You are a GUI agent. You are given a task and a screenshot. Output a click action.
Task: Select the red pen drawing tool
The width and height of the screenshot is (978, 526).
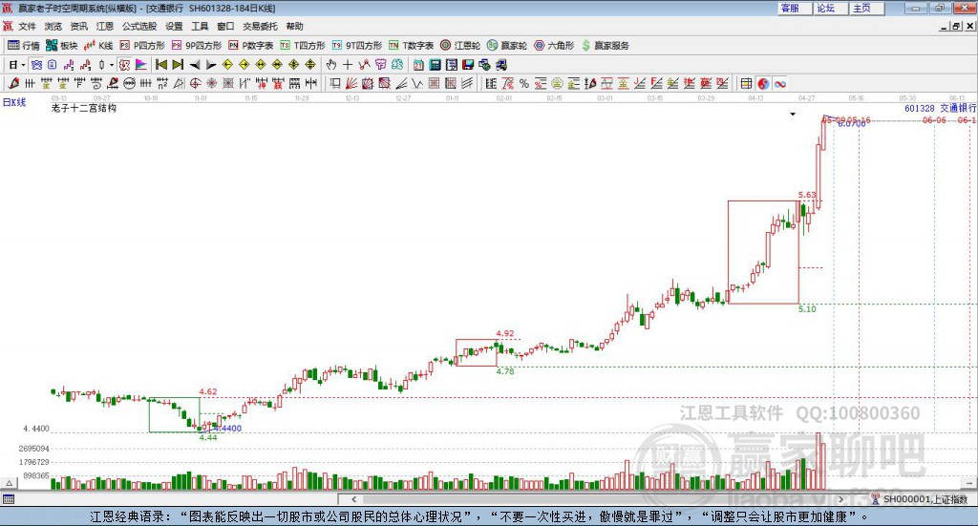click(x=13, y=83)
